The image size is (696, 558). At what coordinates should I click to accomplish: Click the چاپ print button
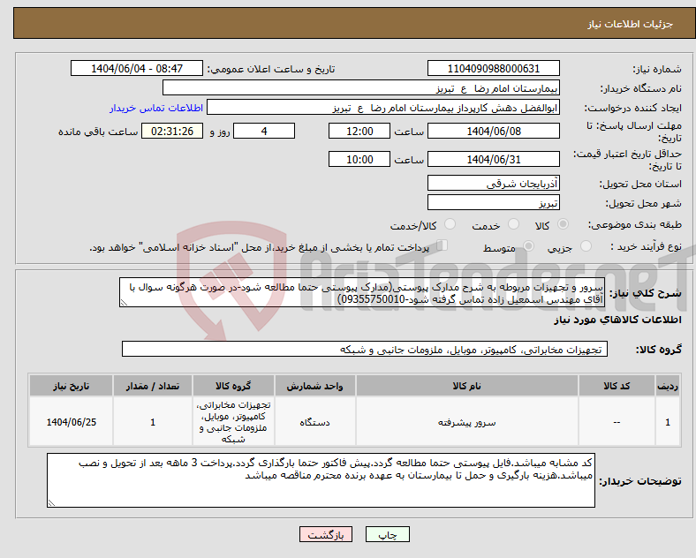pos(388,535)
